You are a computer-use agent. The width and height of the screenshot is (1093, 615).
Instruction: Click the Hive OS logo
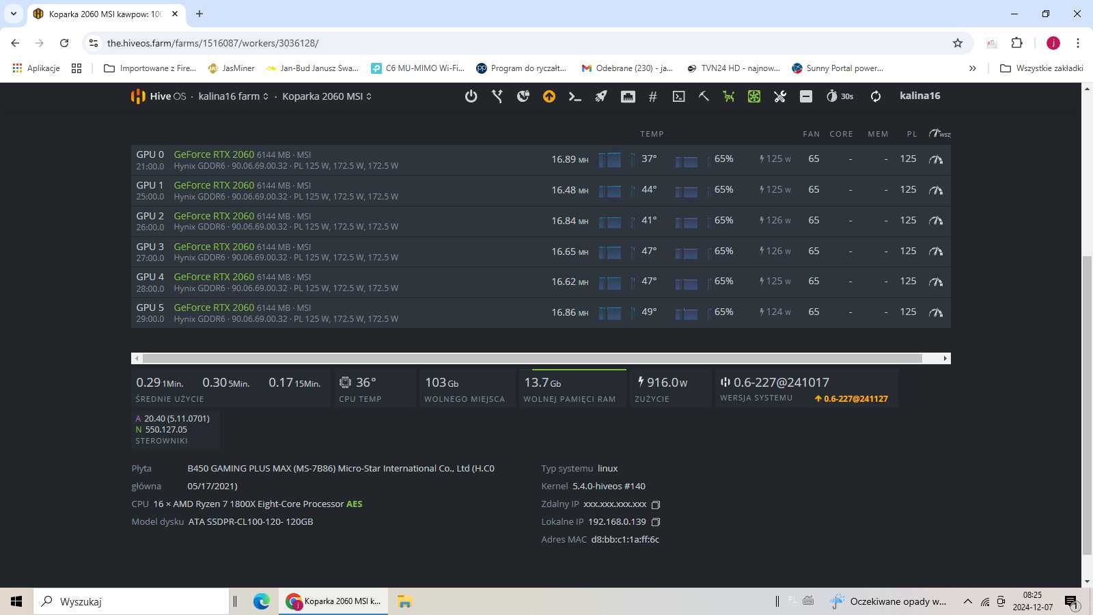pyautogui.click(x=158, y=96)
